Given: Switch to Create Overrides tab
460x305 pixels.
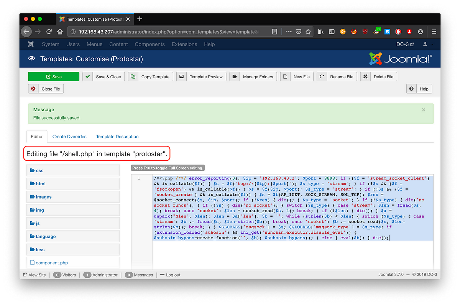Looking at the screenshot, I should [69, 137].
